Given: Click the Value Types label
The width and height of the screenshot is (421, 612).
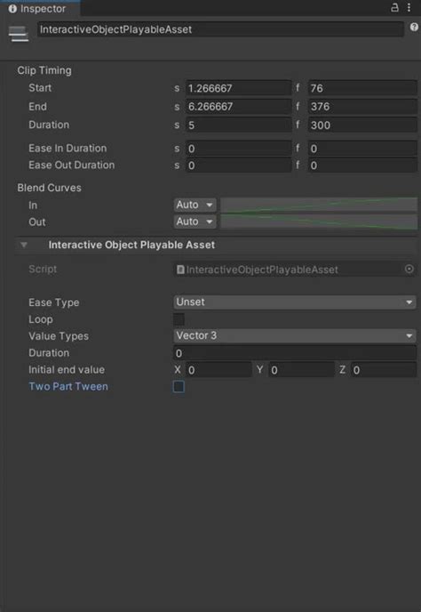Looking at the screenshot, I should tap(59, 336).
